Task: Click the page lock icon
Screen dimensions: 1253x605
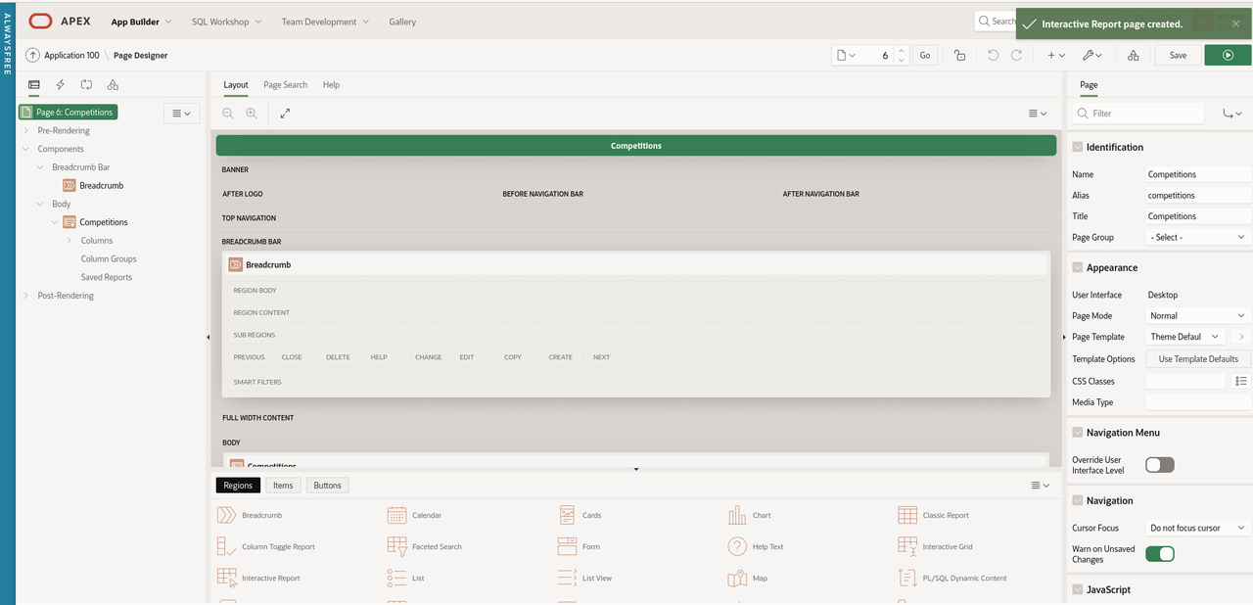Action: (959, 56)
